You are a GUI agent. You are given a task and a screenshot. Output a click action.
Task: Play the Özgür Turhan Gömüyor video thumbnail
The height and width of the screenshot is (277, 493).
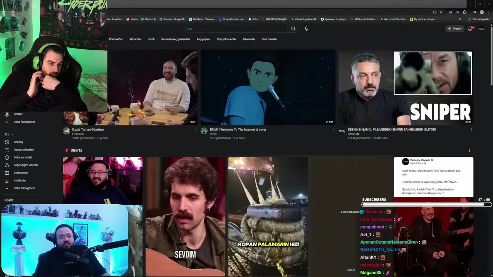point(153,88)
